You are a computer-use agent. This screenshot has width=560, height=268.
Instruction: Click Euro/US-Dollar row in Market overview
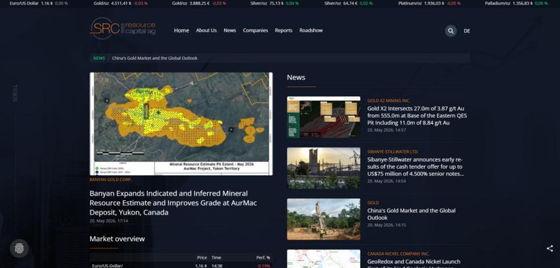pos(181,265)
